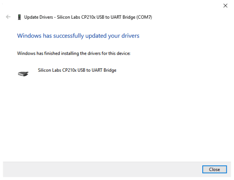The height and width of the screenshot is (180, 234).
Task: Select the installed device name below the message
Action: (77, 70)
